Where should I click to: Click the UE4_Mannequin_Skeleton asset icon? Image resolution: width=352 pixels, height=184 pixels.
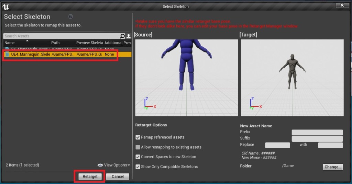[7, 55]
